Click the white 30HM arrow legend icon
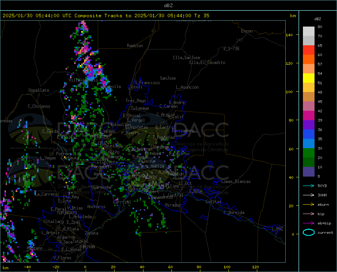The width and height of the screenshot is (337, 272). [x=309, y=195]
